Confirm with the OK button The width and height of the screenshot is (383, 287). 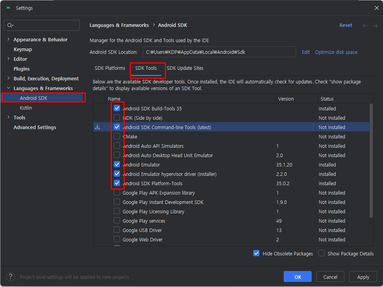tap(298, 277)
